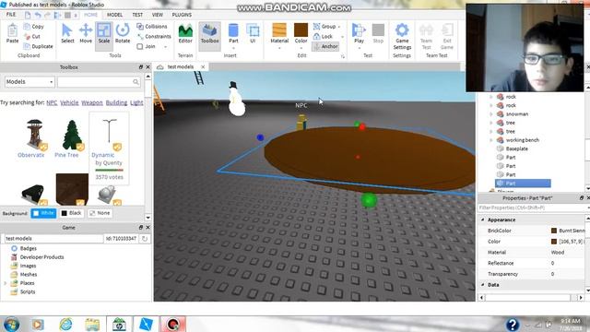Stop the running test
The width and height of the screenshot is (590, 332).
378,33
